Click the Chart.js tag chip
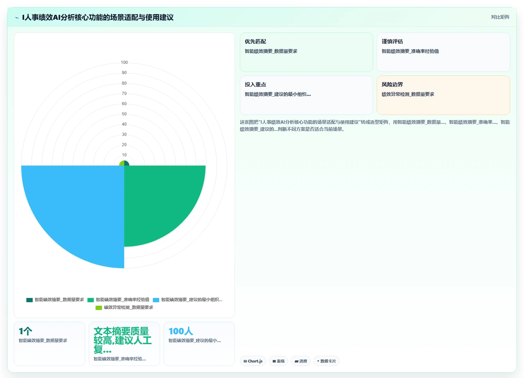Screen dimensions: 524x378 [x=253, y=361]
